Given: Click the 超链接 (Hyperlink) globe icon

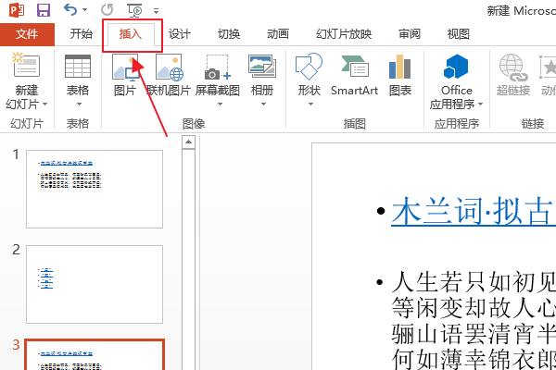Looking at the screenshot, I should [x=513, y=68].
